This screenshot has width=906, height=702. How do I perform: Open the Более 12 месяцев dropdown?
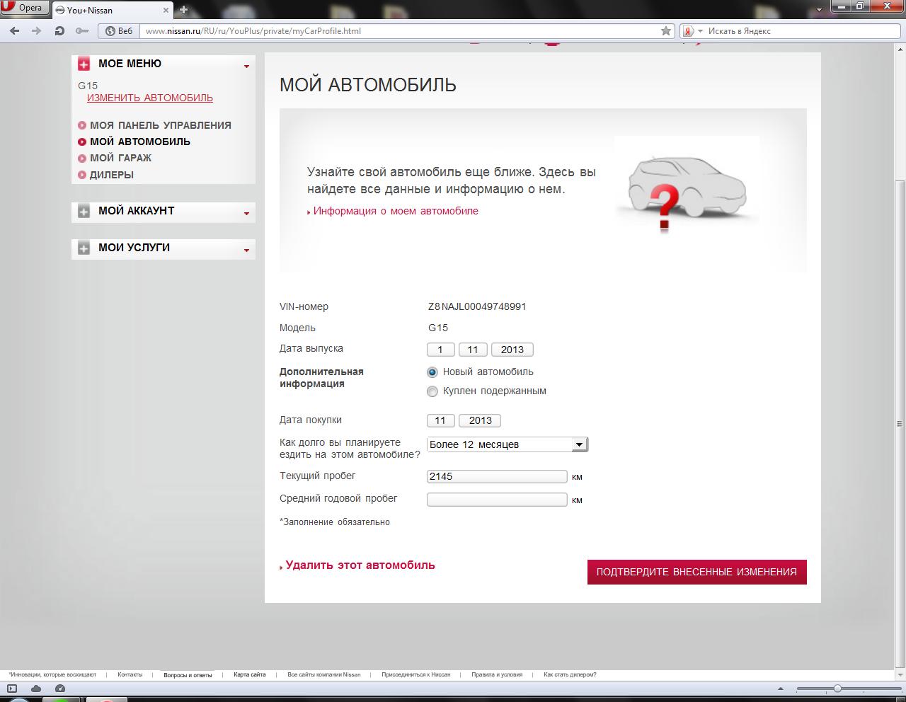pos(508,444)
